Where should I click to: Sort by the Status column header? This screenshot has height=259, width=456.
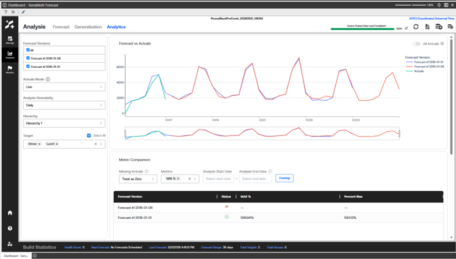[226, 197]
